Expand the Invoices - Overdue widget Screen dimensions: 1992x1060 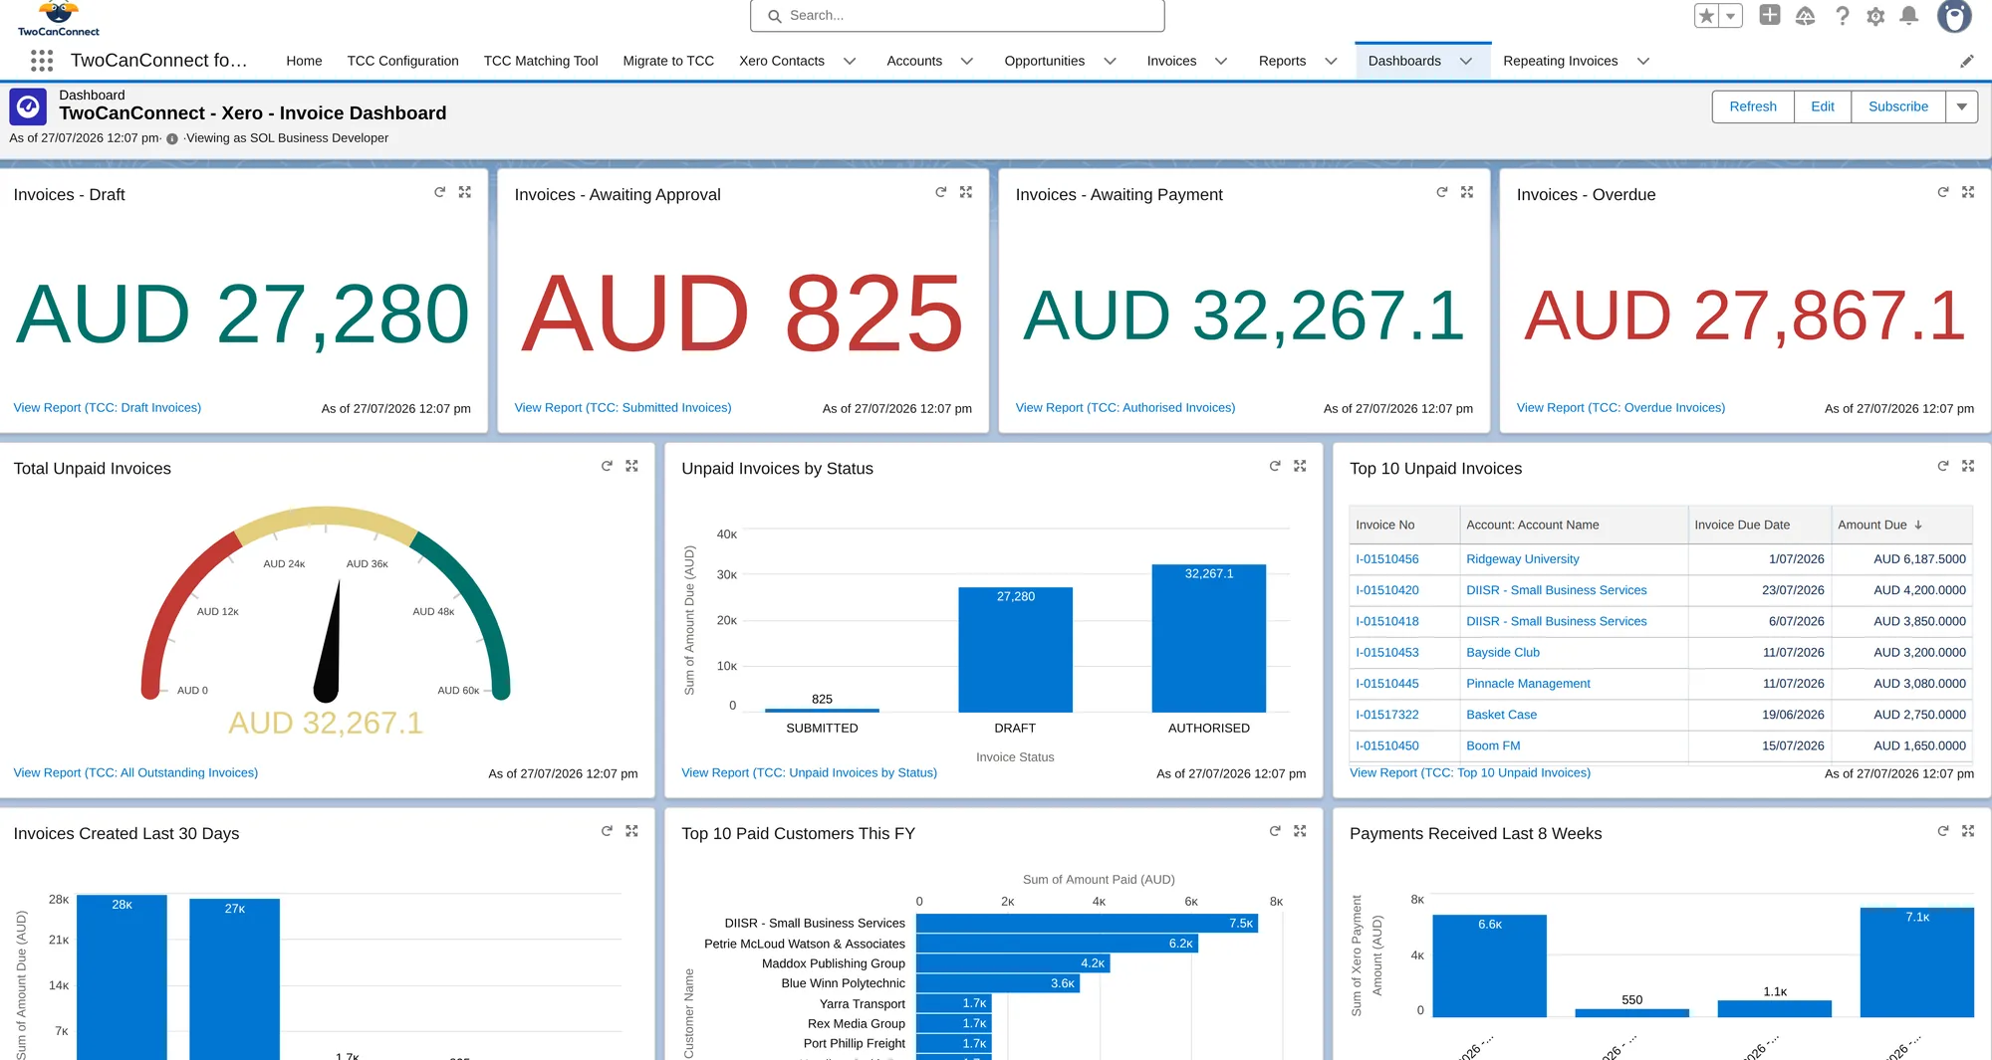[1968, 192]
